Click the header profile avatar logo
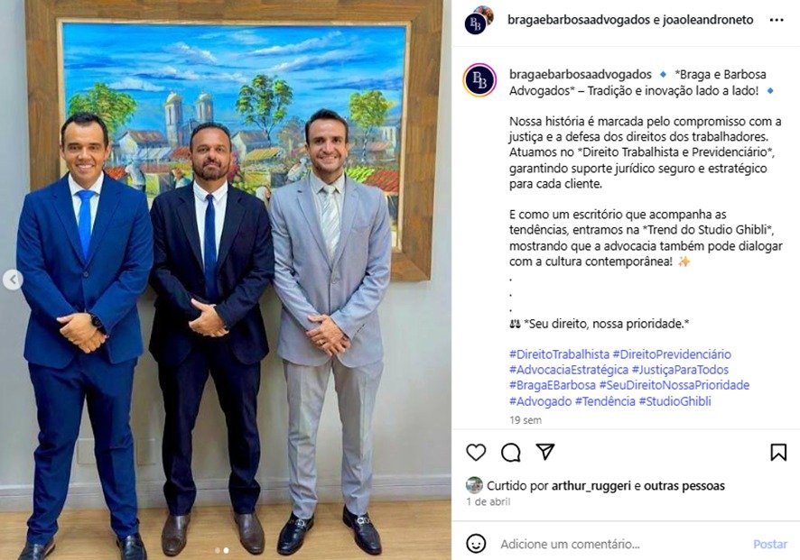This screenshot has width=800, height=560. [479, 21]
